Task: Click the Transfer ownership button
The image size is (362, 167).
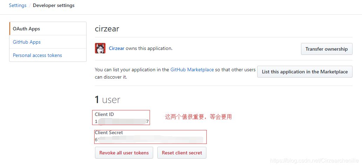Action: 327,49
